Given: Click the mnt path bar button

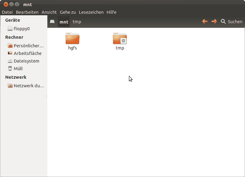Looking at the screenshot, I should coord(64,22).
